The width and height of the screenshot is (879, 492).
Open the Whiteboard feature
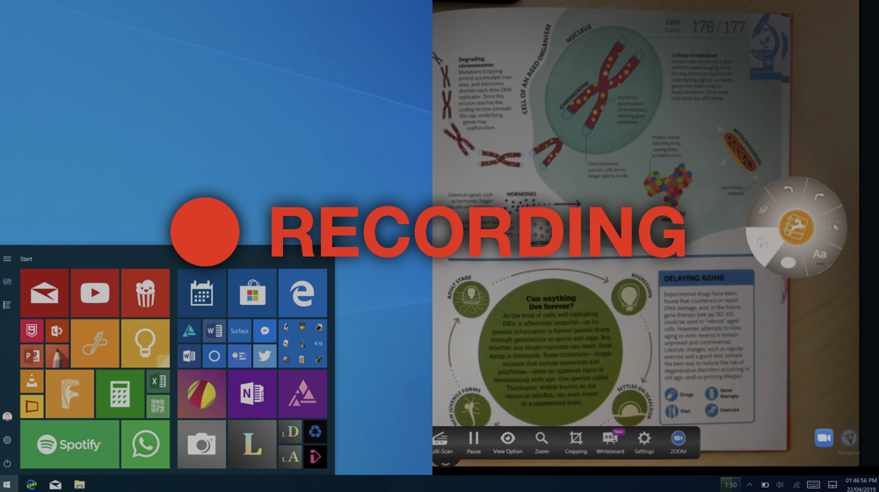point(610,440)
